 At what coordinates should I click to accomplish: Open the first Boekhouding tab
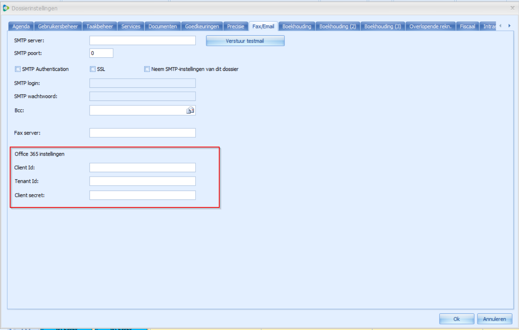click(297, 26)
